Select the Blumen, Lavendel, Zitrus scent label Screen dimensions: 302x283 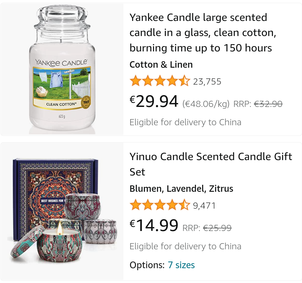pos(181,189)
